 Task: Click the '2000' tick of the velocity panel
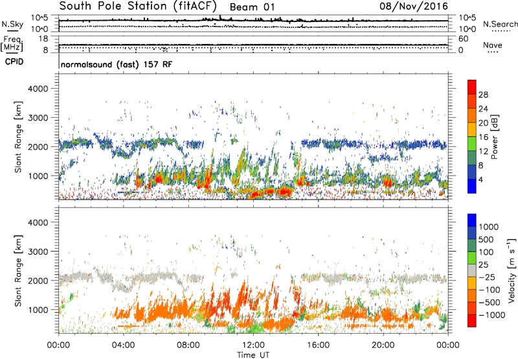point(38,281)
